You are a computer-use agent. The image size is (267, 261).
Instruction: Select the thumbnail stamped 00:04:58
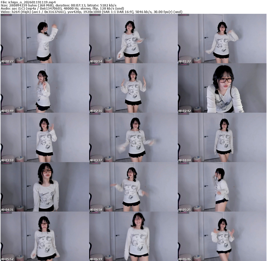click(x=133, y=187)
